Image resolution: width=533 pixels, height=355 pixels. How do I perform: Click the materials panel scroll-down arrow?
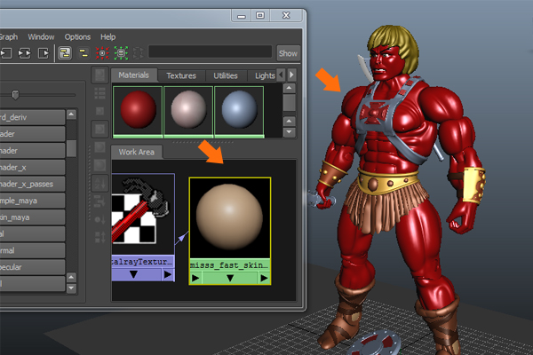289,132
